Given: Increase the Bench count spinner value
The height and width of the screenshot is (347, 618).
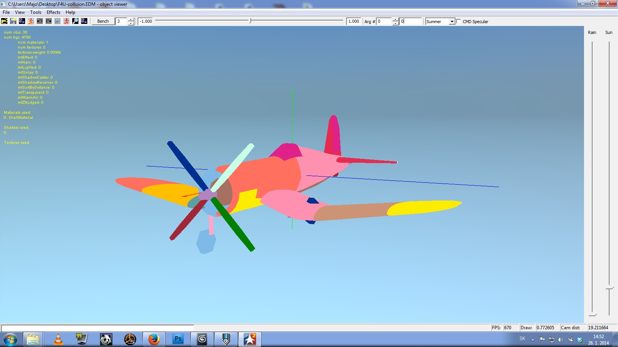Looking at the screenshot, I should (x=131, y=19).
